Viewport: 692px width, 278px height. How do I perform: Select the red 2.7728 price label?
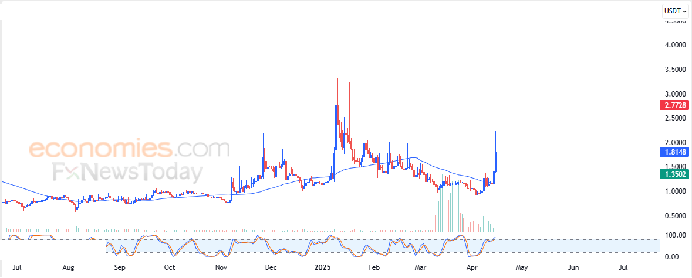[674, 105]
